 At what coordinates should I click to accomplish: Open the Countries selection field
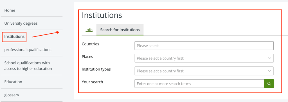click(x=204, y=46)
